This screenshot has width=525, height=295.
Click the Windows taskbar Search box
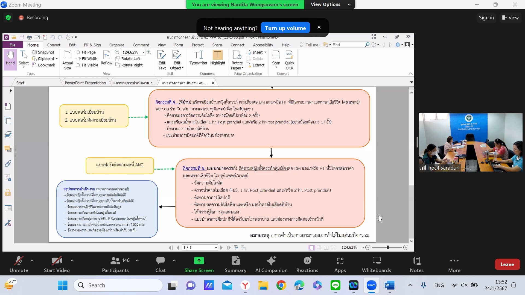118,285
